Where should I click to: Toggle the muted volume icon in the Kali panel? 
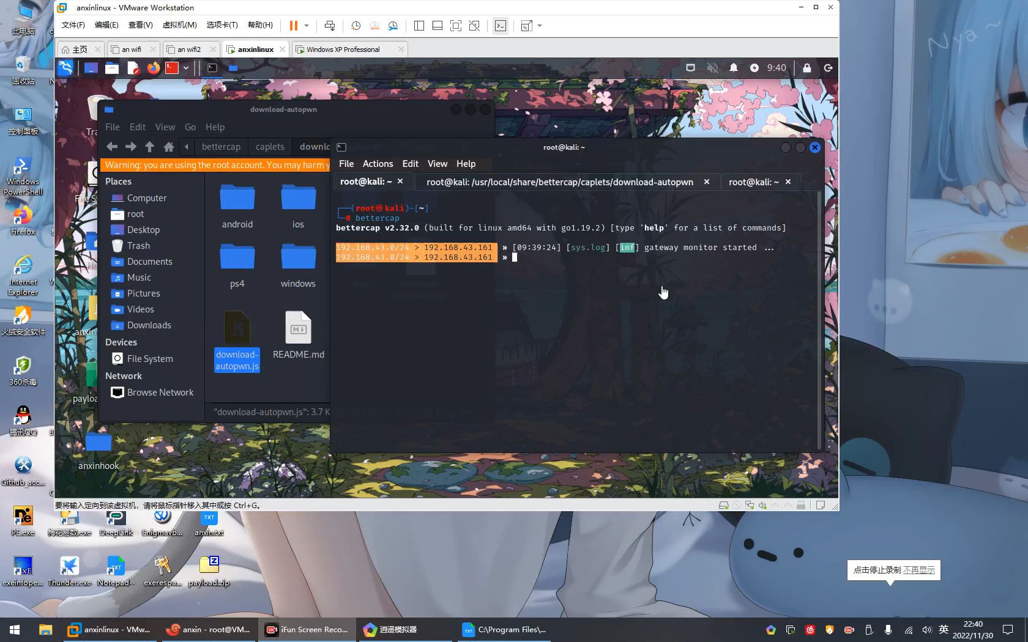(712, 68)
